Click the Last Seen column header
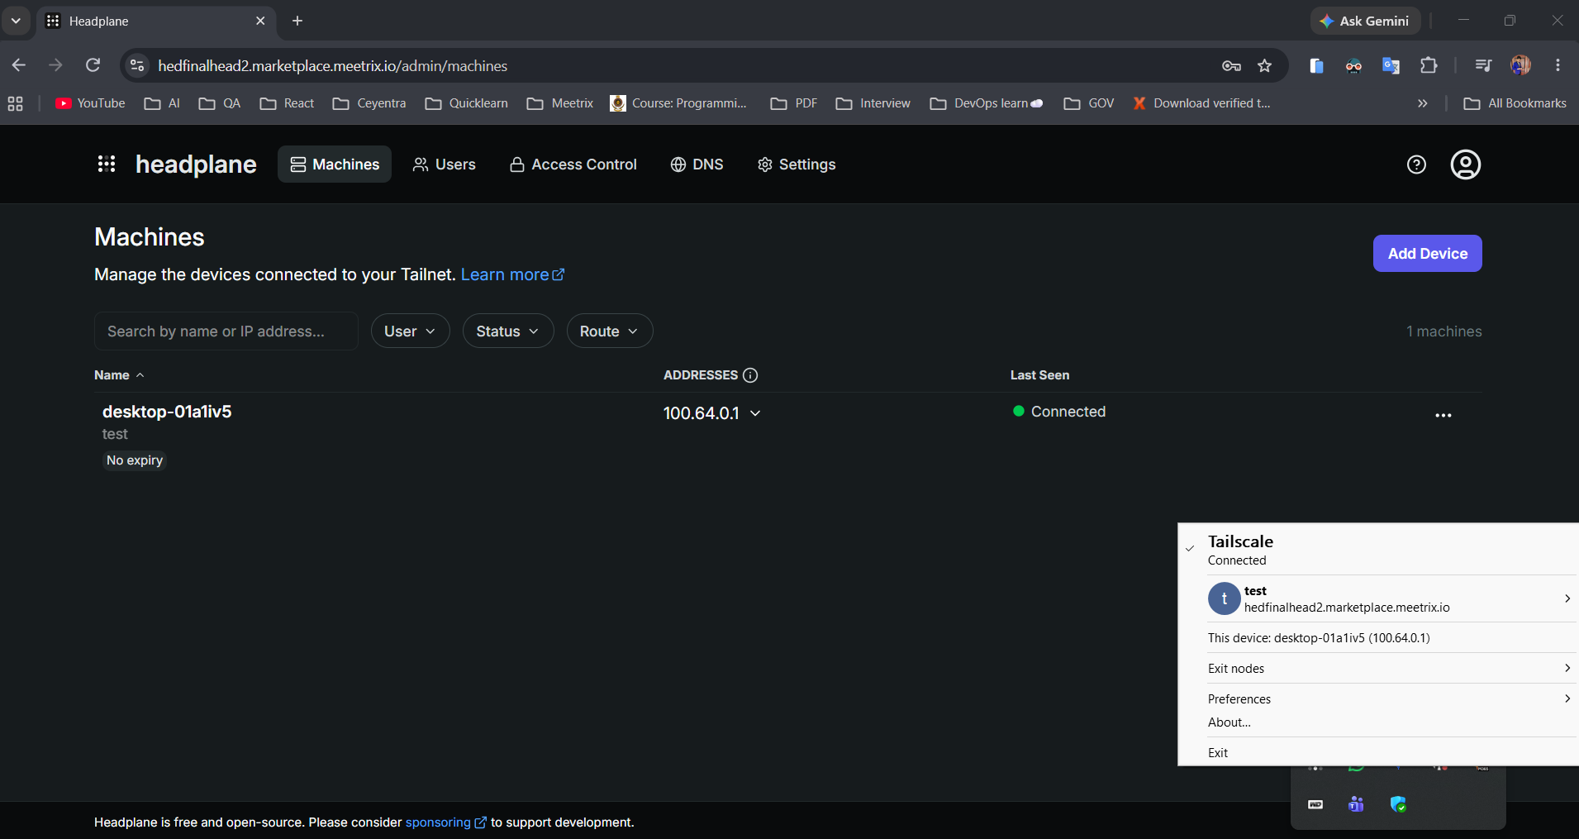The width and height of the screenshot is (1579, 839). click(1039, 375)
